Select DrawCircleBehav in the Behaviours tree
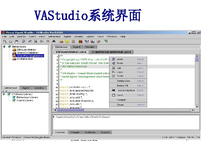Screen dimensions: 201x150 (28, 53)
